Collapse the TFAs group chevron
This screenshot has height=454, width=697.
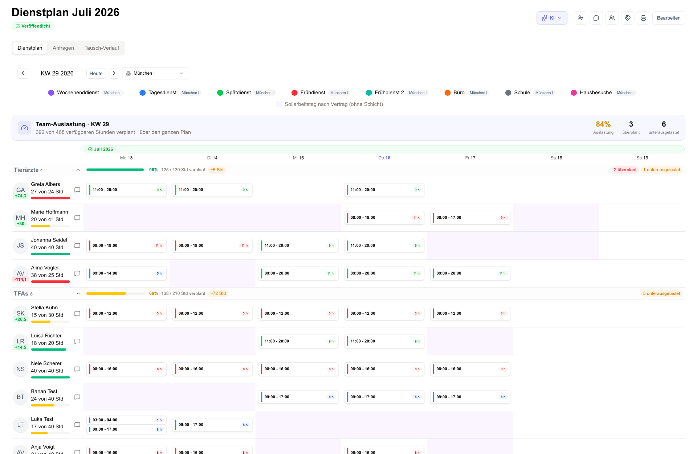click(x=78, y=294)
